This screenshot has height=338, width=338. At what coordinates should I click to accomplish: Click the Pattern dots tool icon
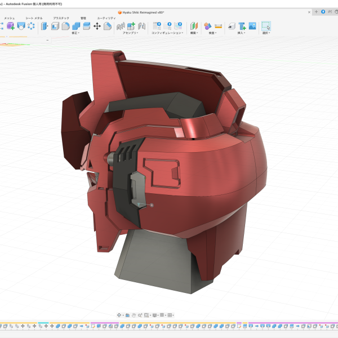(x=31, y=26)
